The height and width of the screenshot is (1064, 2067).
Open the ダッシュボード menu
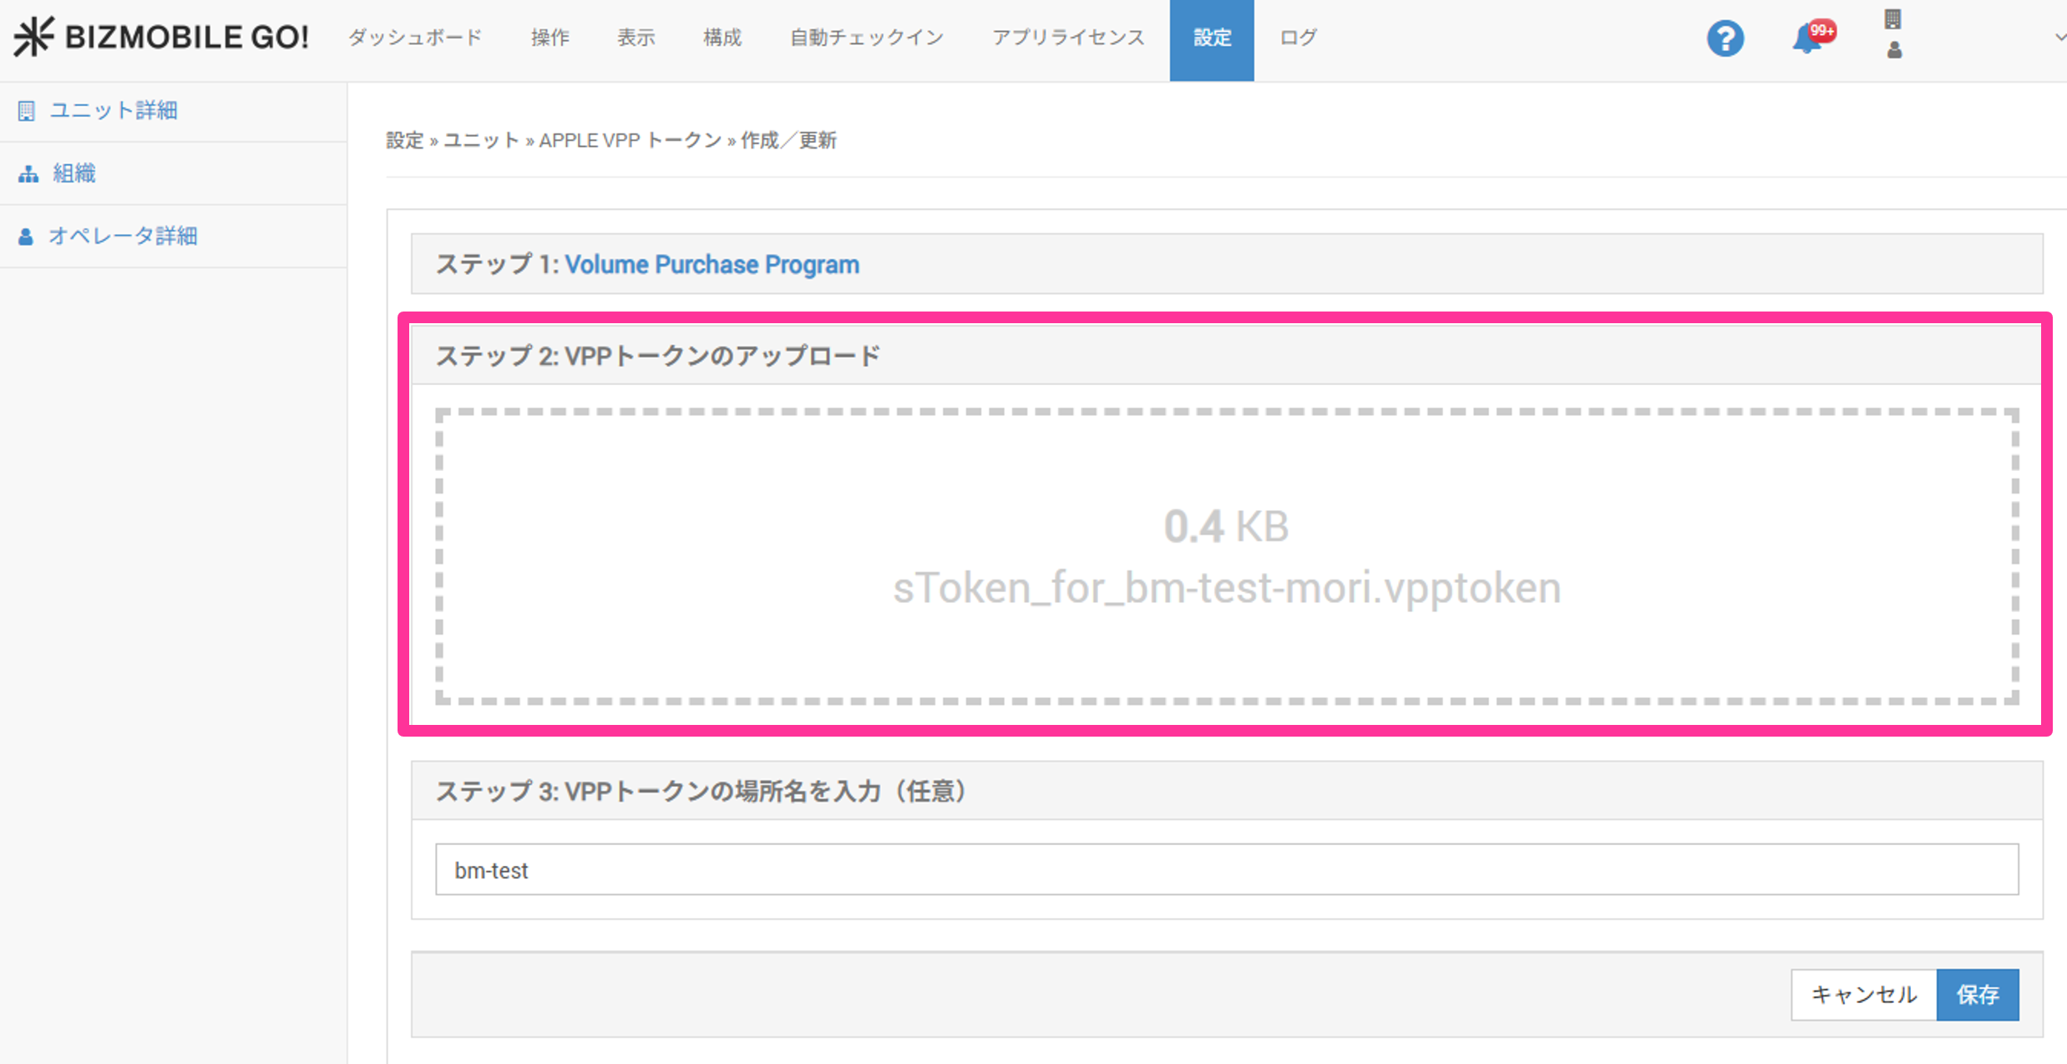(x=415, y=38)
